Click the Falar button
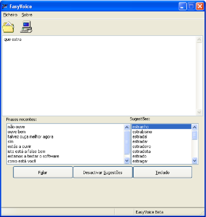Screen dimensions: 206x217 [x=43, y=172]
